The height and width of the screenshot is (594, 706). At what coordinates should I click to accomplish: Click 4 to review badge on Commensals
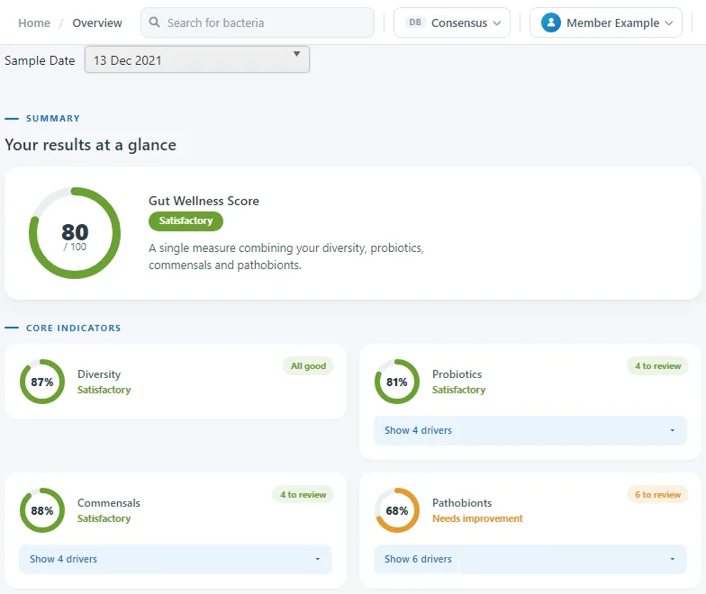point(303,495)
